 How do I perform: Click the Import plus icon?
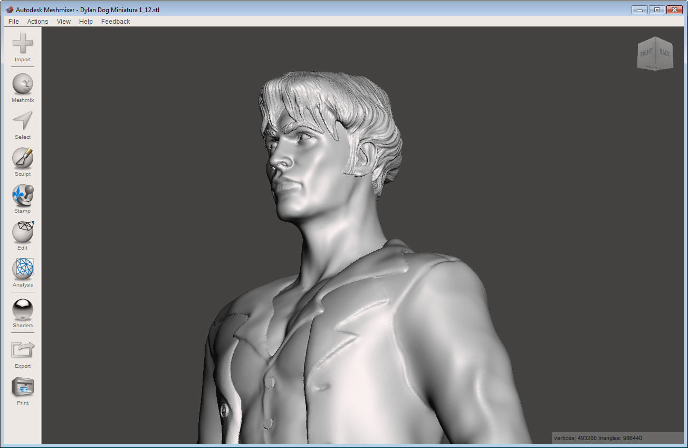tap(23, 43)
